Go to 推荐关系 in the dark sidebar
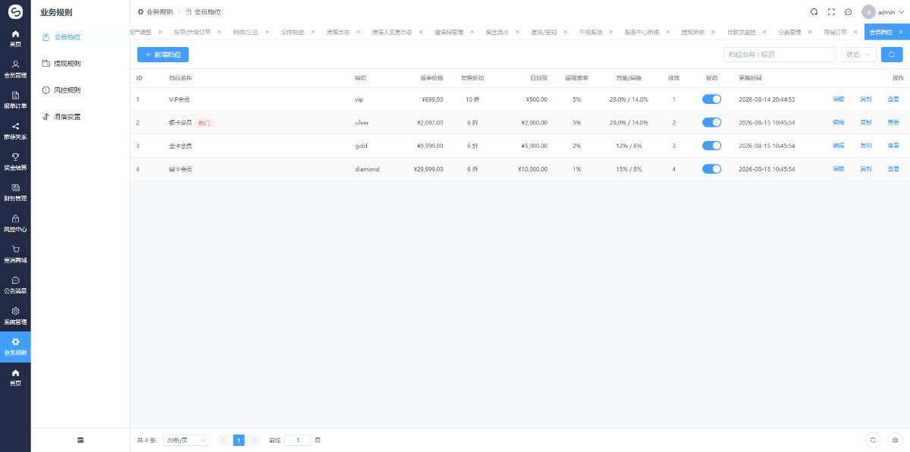910x452 pixels. 15,131
